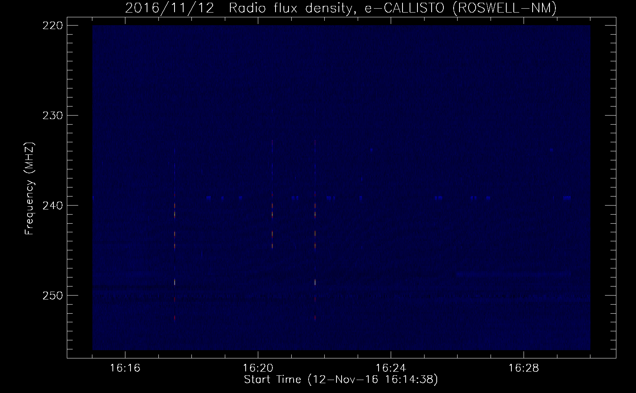
Task: Click the 230 frequency tick label
Action: (x=52, y=116)
